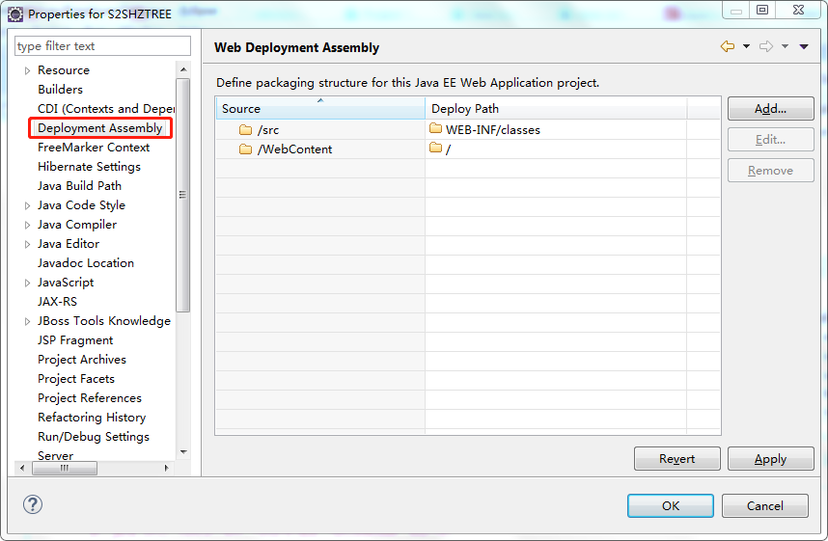
Task: Click the help question mark icon
Action: point(33,504)
